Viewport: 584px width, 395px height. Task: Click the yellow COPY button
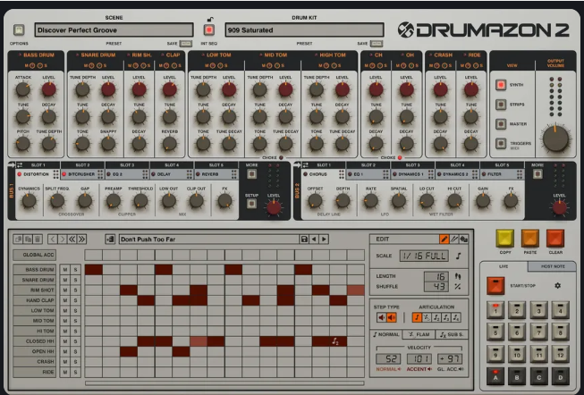coord(505,239)
